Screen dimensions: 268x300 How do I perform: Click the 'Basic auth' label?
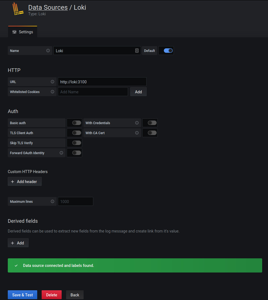click(18, 123)
